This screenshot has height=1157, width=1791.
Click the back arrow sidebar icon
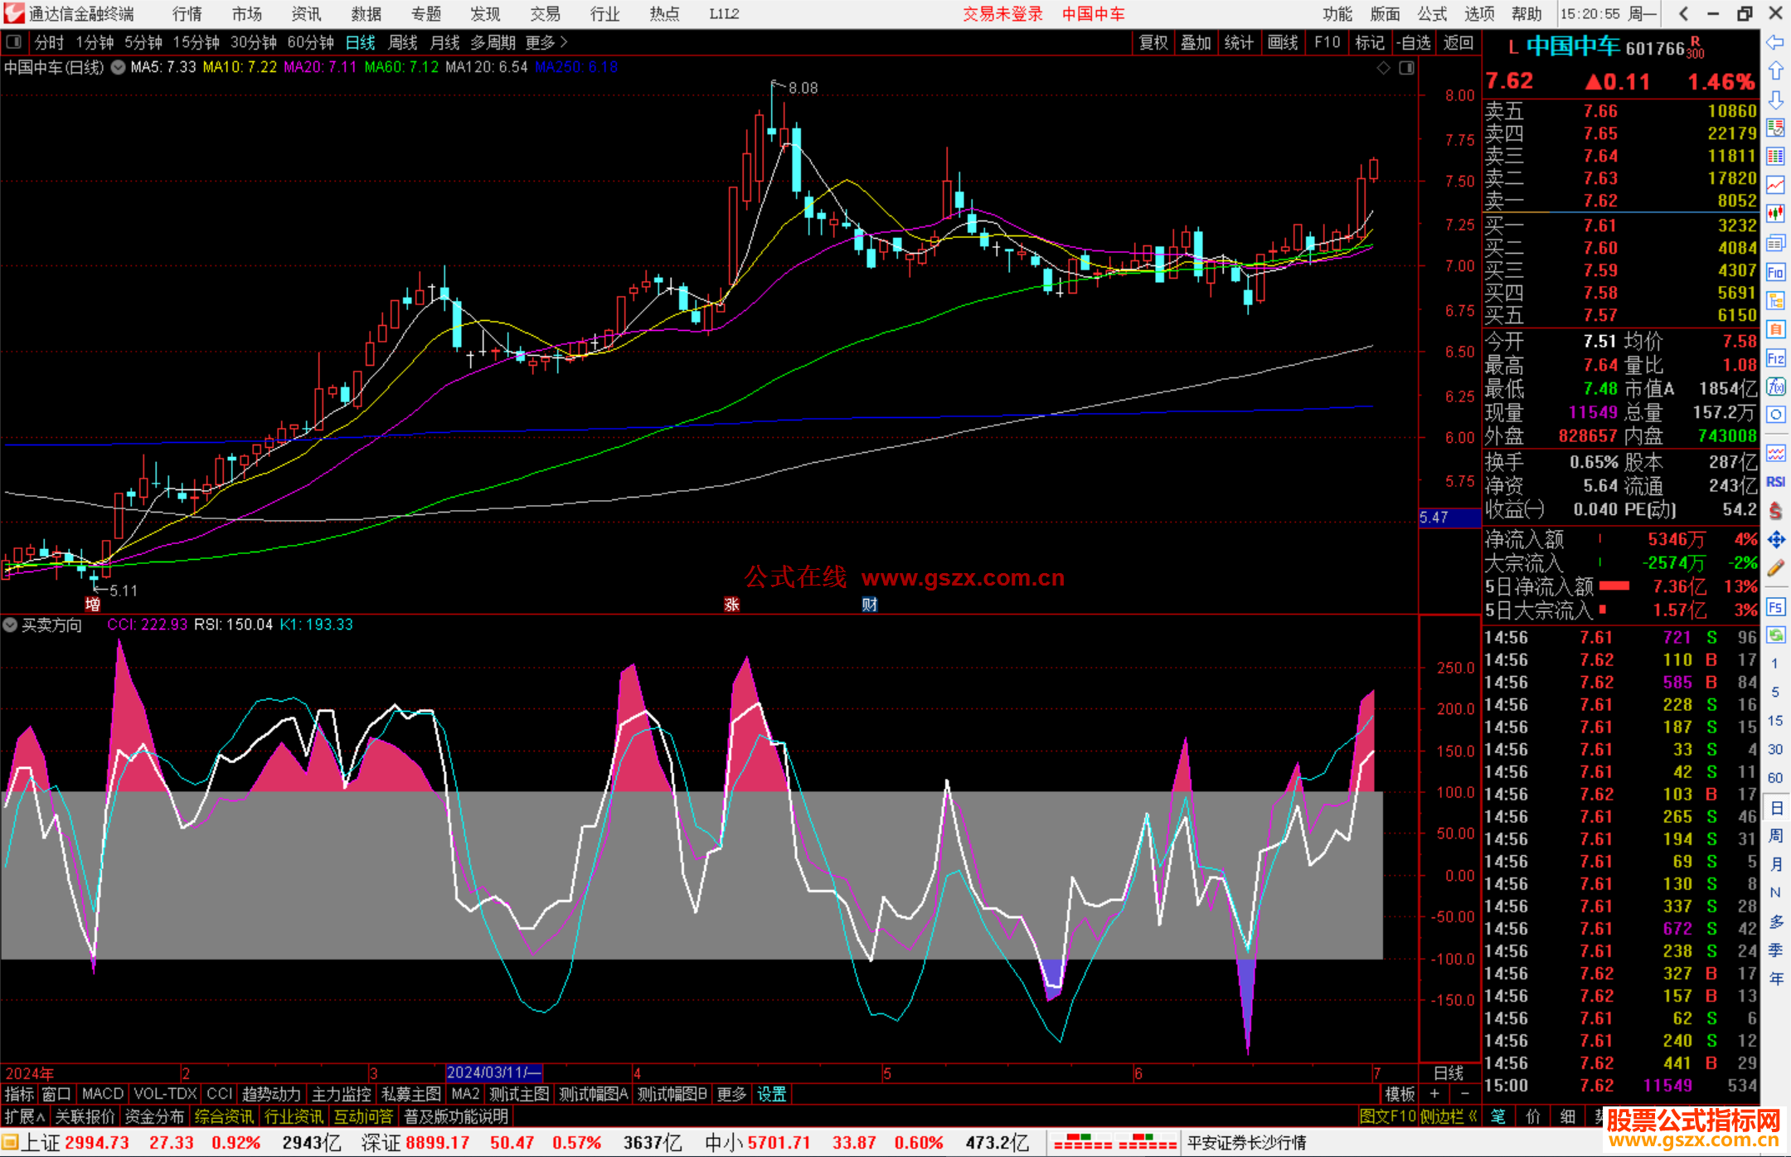coord(1775,42)
